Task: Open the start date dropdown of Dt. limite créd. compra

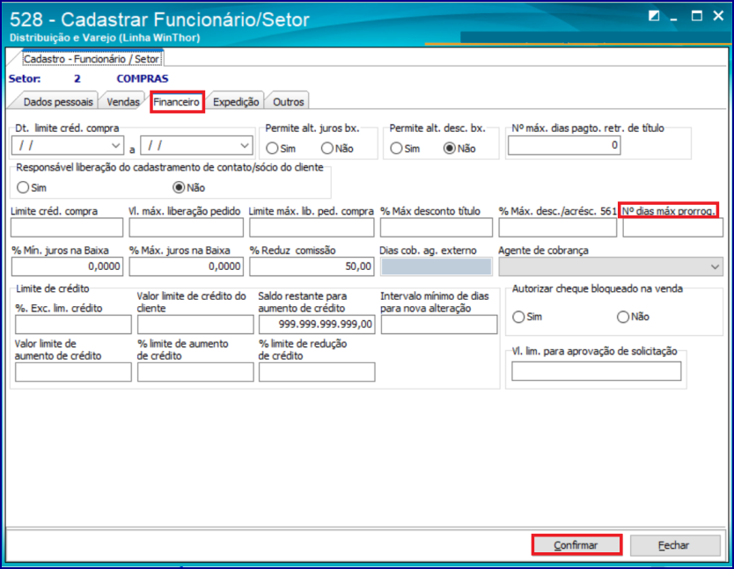Action: 115,145
